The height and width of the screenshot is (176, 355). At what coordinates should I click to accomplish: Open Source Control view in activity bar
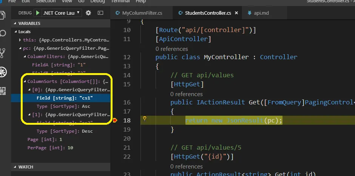[3, 53]
